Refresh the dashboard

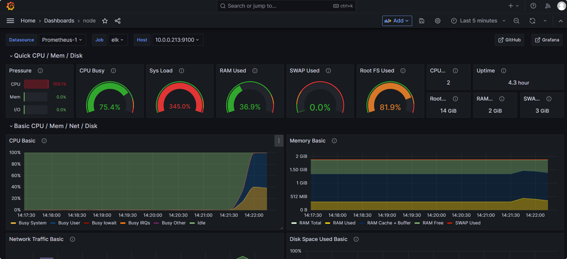[x=532, y=21]
